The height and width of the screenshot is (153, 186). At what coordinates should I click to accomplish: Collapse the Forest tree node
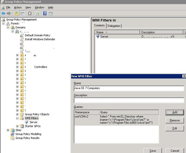pos(3,23)
